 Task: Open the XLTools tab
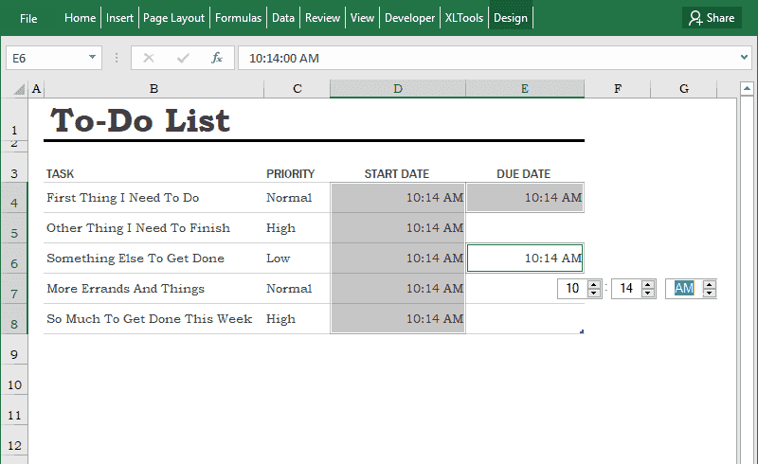pos(463,18)
